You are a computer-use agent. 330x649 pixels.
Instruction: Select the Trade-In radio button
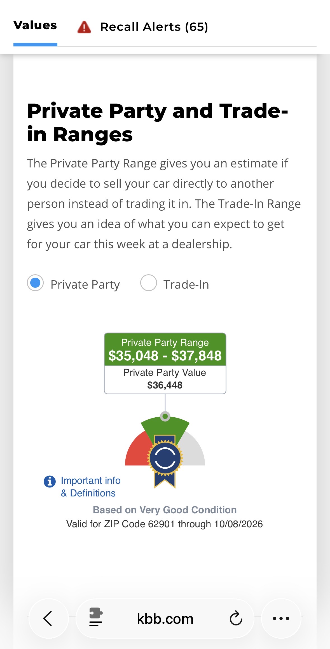(148, 283)
